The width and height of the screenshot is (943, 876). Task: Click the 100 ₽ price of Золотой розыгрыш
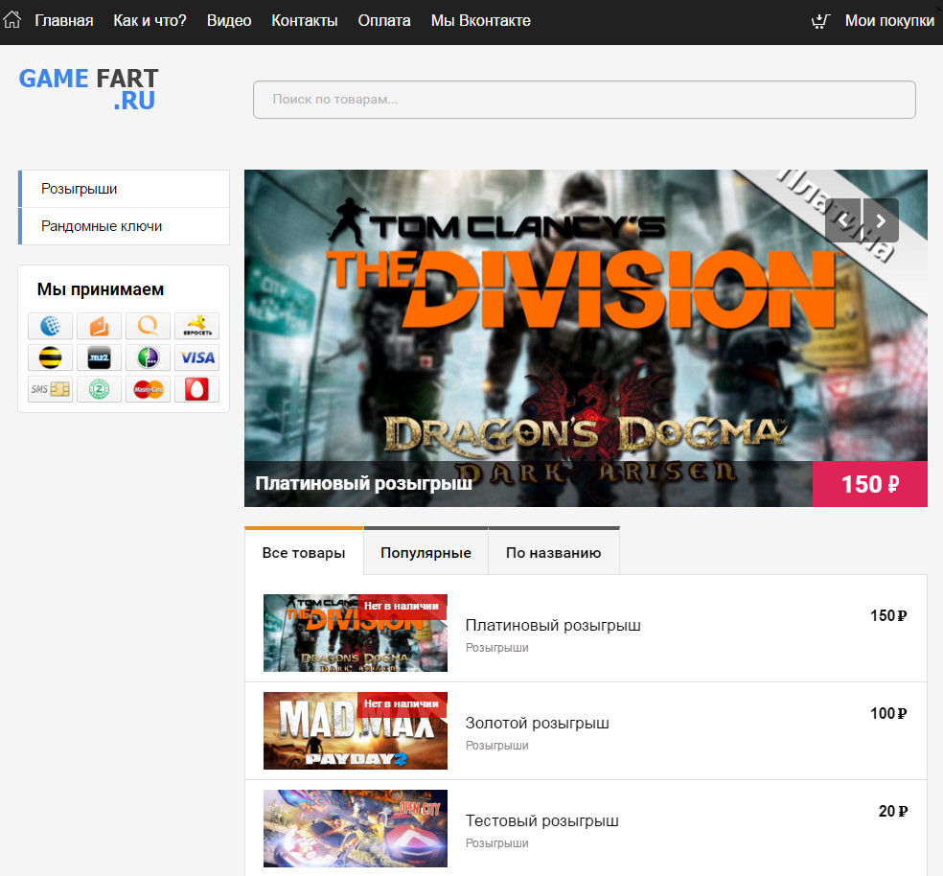(x=888, y=714)
